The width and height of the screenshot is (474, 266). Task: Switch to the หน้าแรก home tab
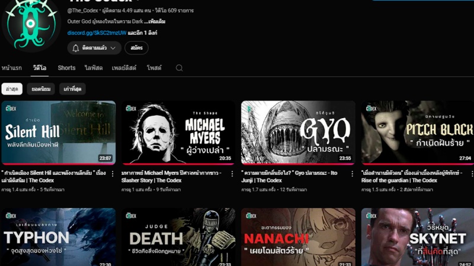pyautogui.click(x=11, y=68)
